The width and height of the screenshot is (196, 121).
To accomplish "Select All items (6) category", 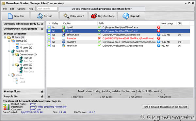I will click(18, 37).
